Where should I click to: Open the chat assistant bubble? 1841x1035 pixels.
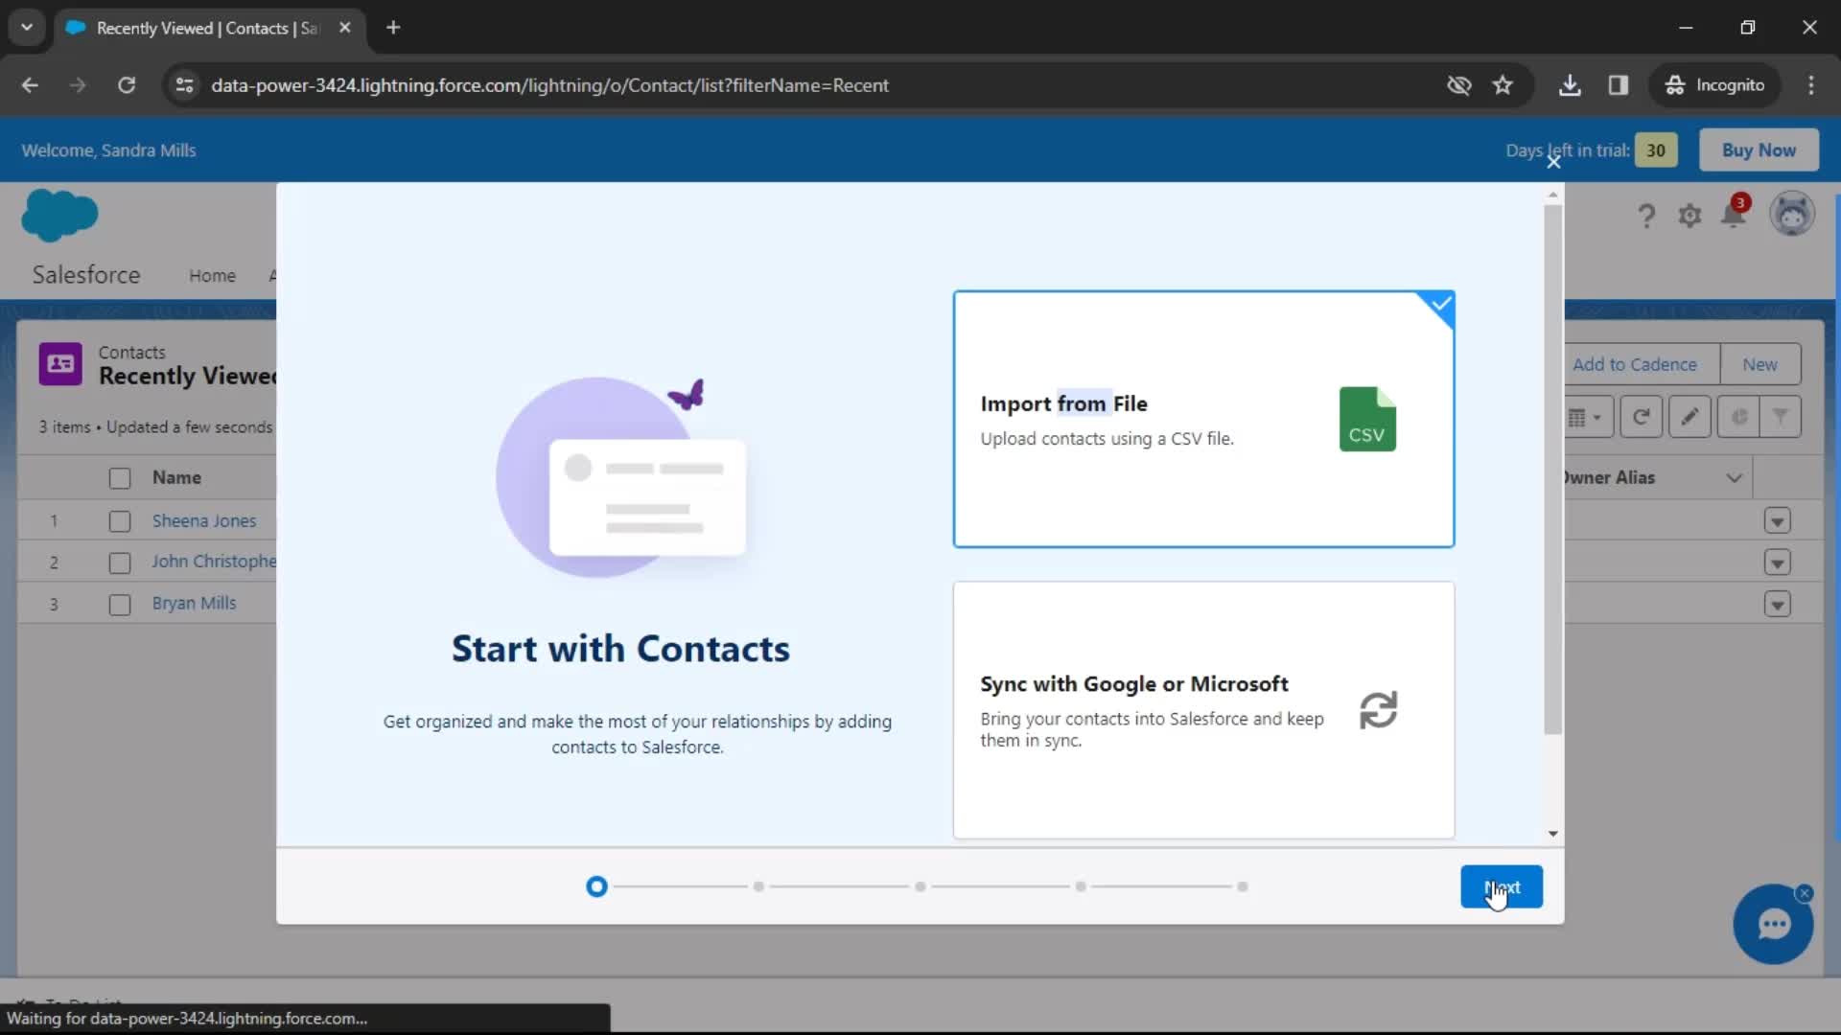pyautogui.click(x=1773, y=924)
